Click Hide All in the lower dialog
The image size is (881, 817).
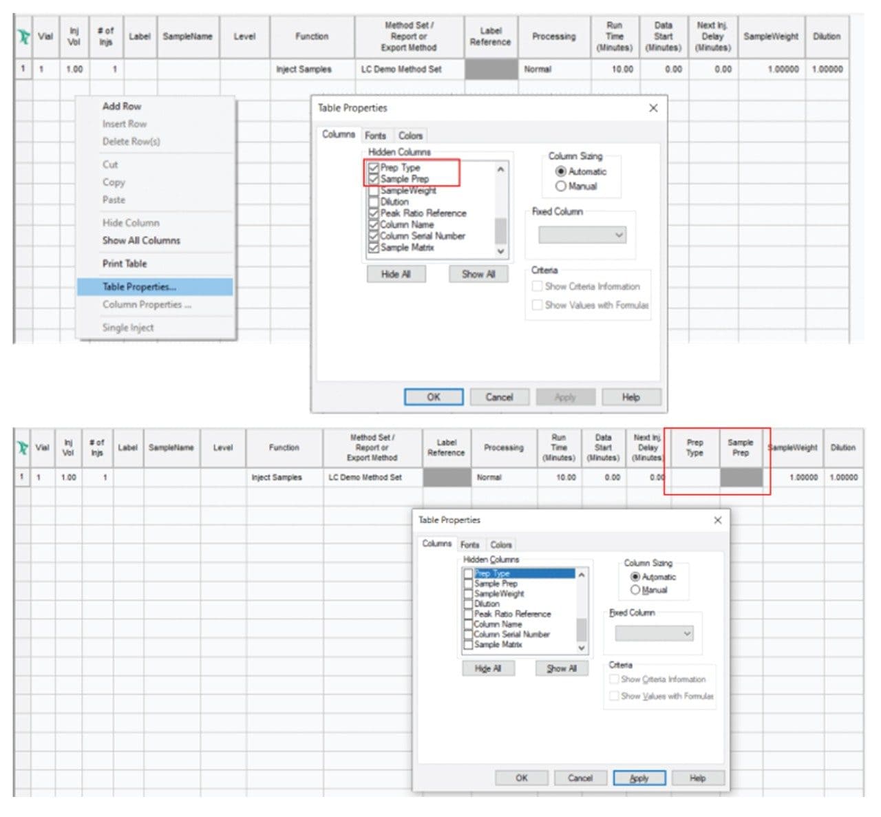pyautogui.click(x=488, y=668)
